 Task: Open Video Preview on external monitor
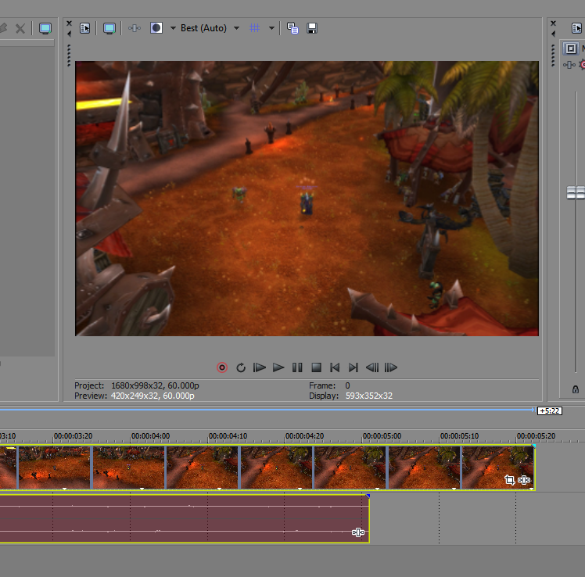(109, 28)
